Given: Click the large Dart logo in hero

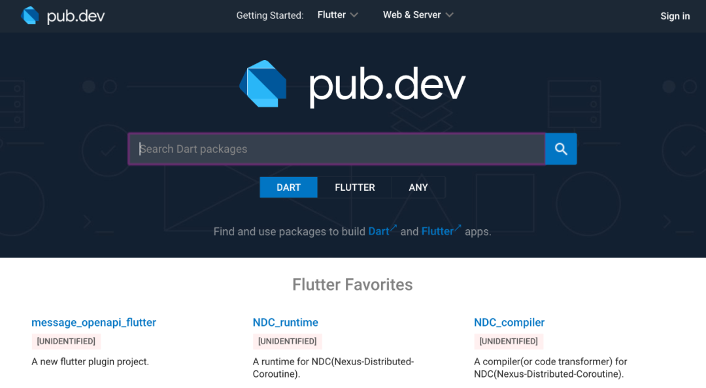Looking at the screenshot, I should point(263,84).
